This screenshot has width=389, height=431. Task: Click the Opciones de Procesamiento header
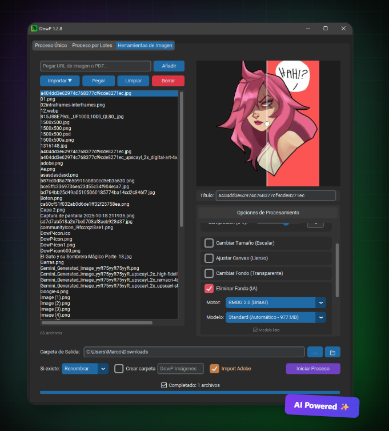(268, 213)
